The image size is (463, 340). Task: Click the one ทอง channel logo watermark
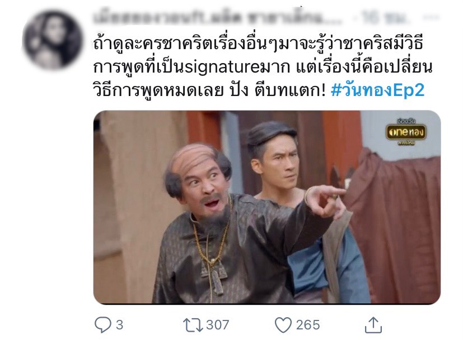406,132
